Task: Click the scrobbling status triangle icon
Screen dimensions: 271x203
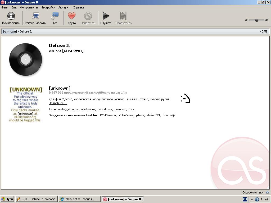Action: click(267, 192)
